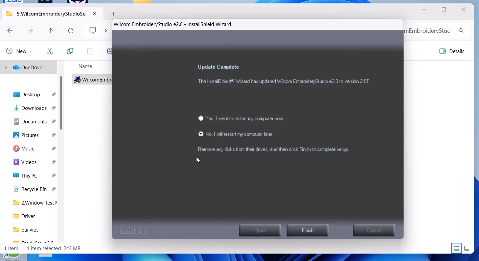This screenshot has width=479, height=261.
Task: Switch to large icons view in status bar
Action: 467,248
